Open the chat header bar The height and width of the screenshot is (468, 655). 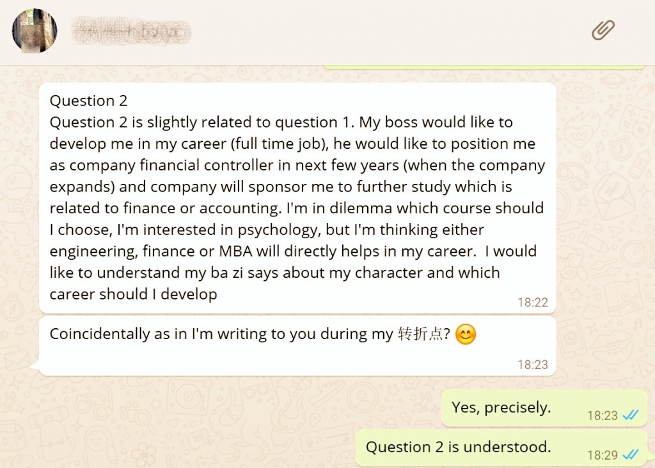[x=327, y=30]
